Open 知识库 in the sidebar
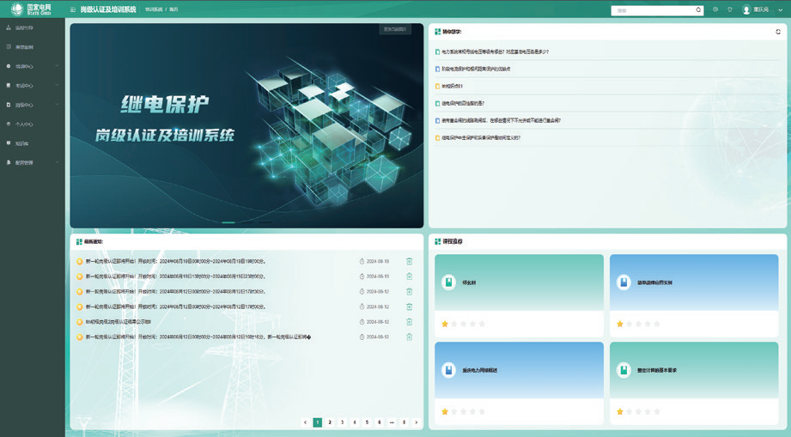The height and width of the screenshot is (437, 791). click(x=22, y=143)
